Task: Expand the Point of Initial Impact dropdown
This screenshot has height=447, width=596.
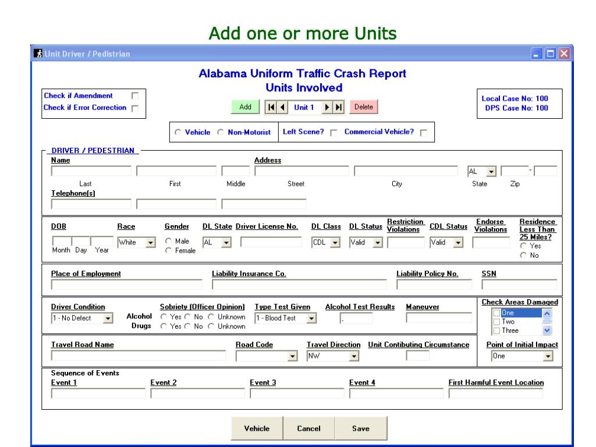Action: [548, 356]
